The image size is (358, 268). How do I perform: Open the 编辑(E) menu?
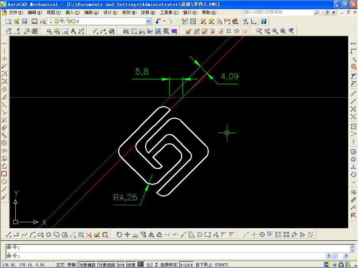click(35, 13)
